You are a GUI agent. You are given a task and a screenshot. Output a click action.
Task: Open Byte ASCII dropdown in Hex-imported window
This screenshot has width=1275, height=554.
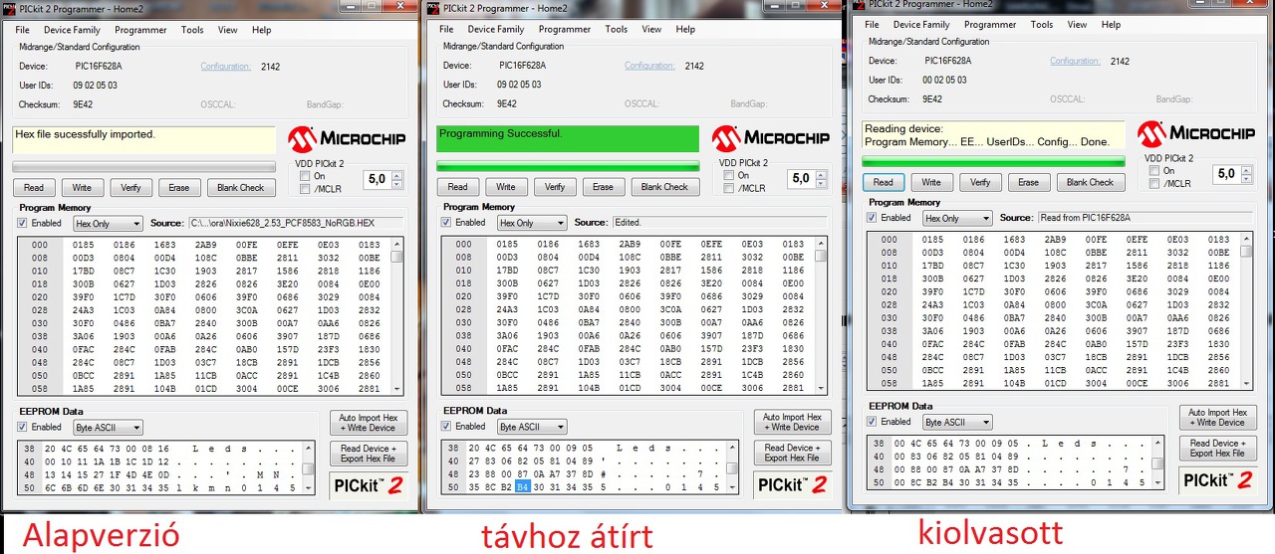pyautogui.click(x=108, y=428)
